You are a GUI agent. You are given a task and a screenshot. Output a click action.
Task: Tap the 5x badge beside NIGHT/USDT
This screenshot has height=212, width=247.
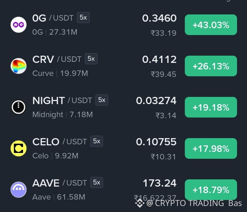(102, 100)
